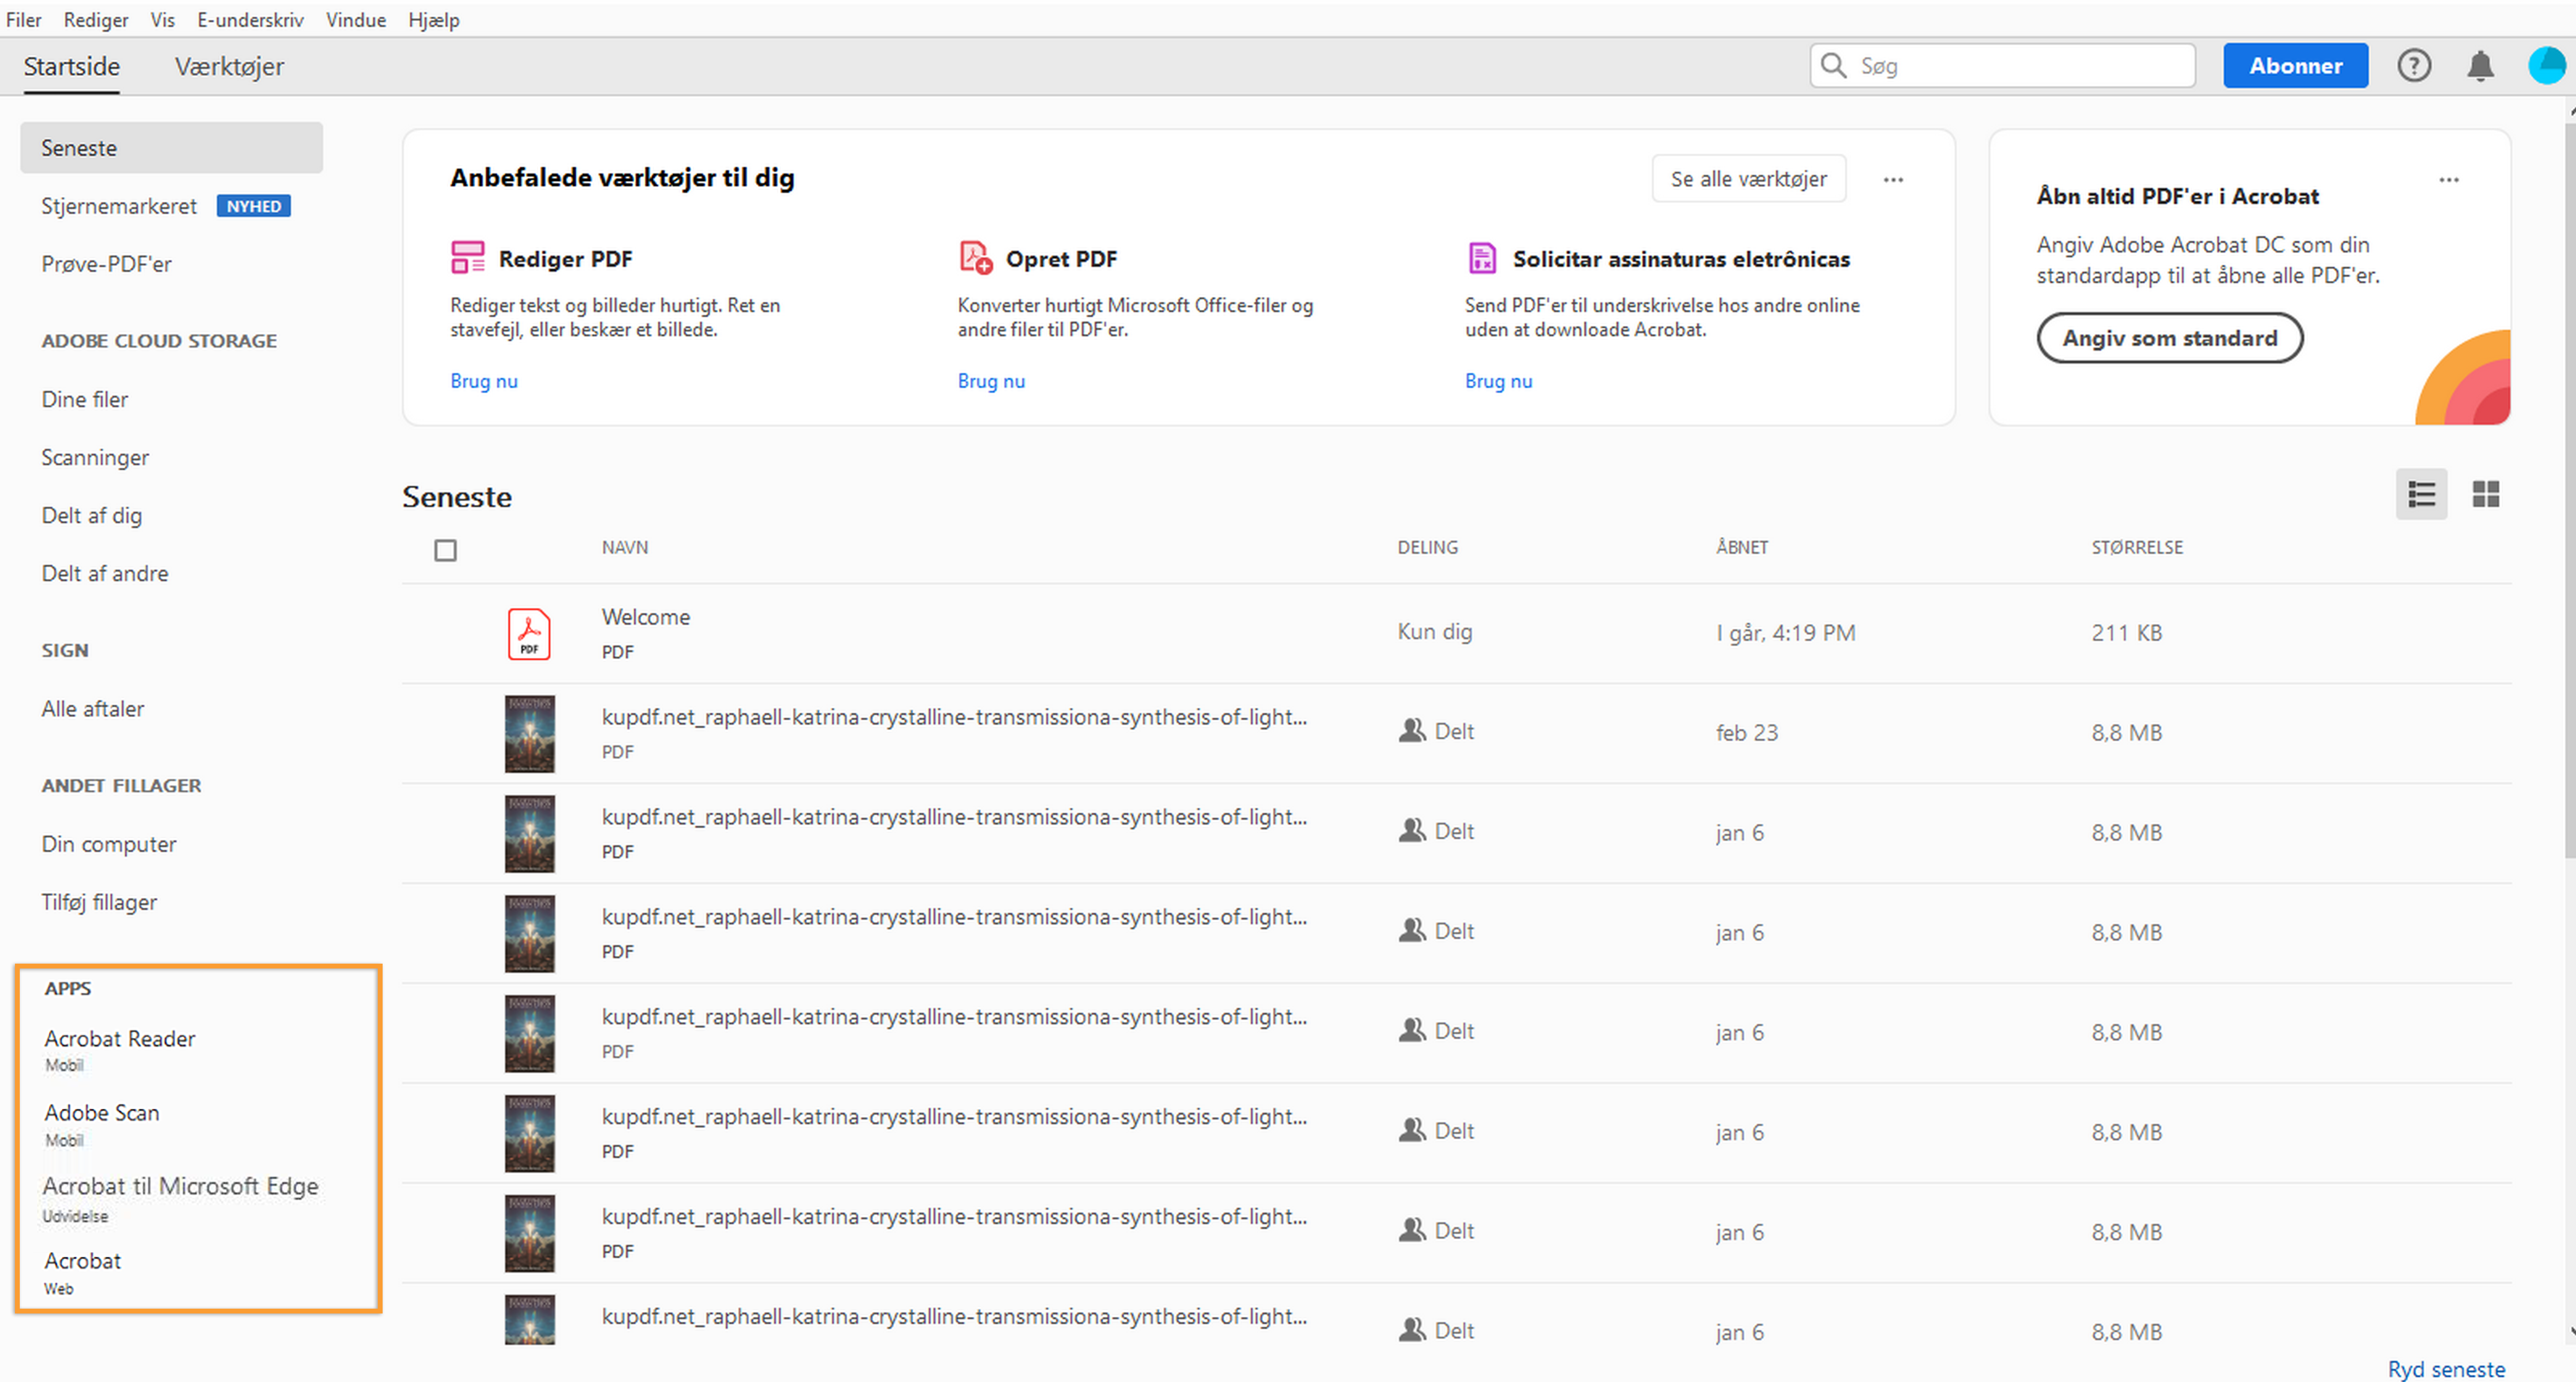Click the Solicitar assinaturas eletrônicas icon
This screenshot has width=2576, height=1382.
coord(1482,258)
